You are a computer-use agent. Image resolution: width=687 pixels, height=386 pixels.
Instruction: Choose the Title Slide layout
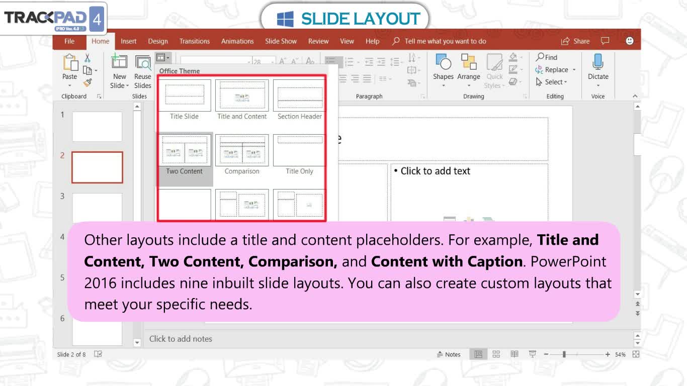(x=184, y=100)
